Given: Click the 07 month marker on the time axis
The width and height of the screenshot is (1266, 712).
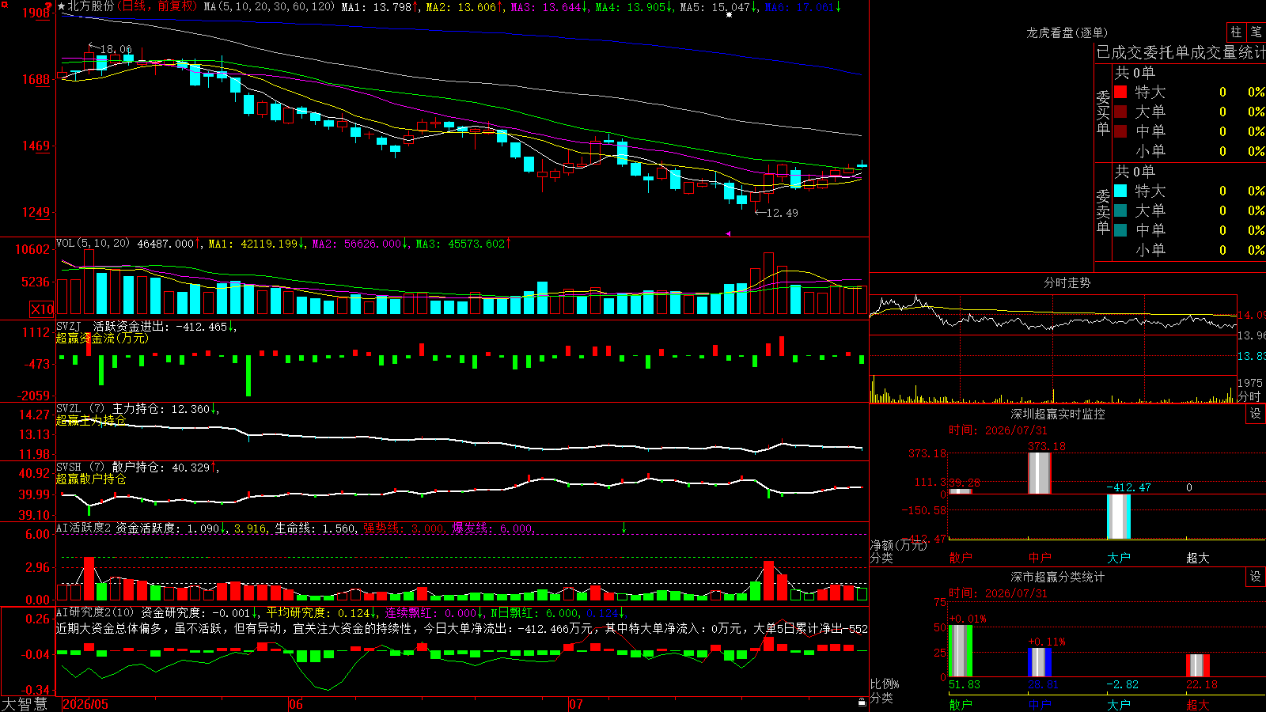Looking at the screenshot, I should click(576, 704).
